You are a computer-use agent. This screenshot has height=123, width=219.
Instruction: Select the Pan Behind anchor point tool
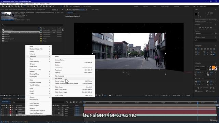pos(28,6)
